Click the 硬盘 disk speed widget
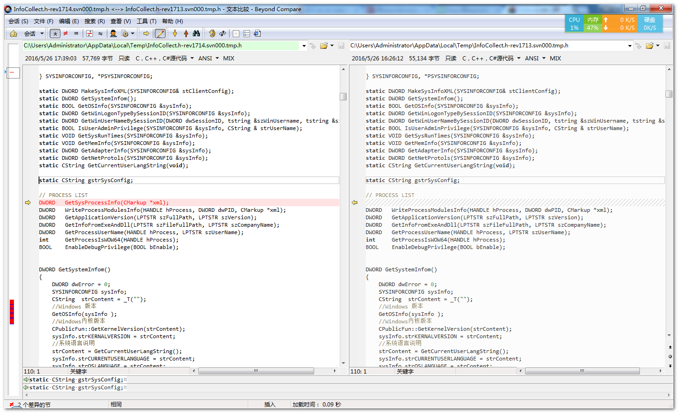678x413 pixels. pyautogui.click(x=650, y=24)
